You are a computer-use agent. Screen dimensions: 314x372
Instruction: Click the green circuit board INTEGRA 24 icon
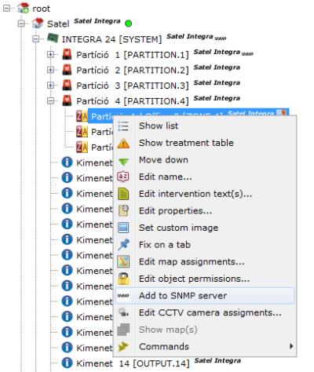pyautogui.click(x=53, y=38)
